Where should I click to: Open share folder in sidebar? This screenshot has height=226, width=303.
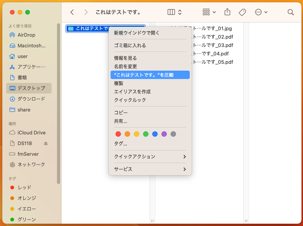tap(29, 110)
